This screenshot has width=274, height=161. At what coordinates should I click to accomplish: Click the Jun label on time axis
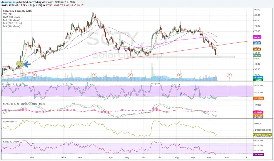tap(143, 157)
